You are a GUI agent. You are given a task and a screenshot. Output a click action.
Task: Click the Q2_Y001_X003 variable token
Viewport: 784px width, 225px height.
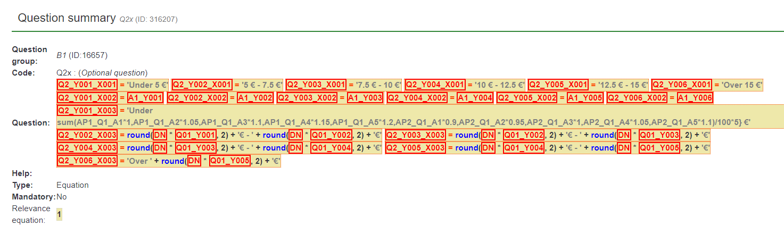(87, 111)
